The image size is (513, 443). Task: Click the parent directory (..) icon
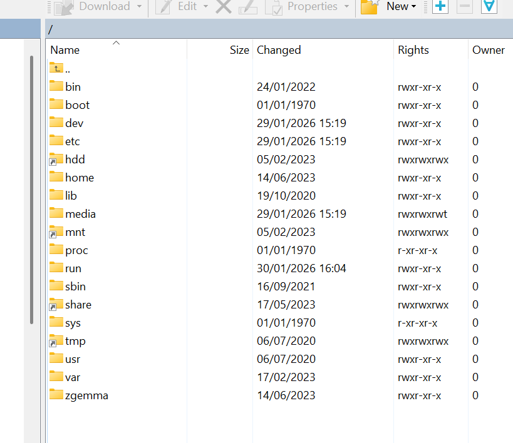(56, 68)
